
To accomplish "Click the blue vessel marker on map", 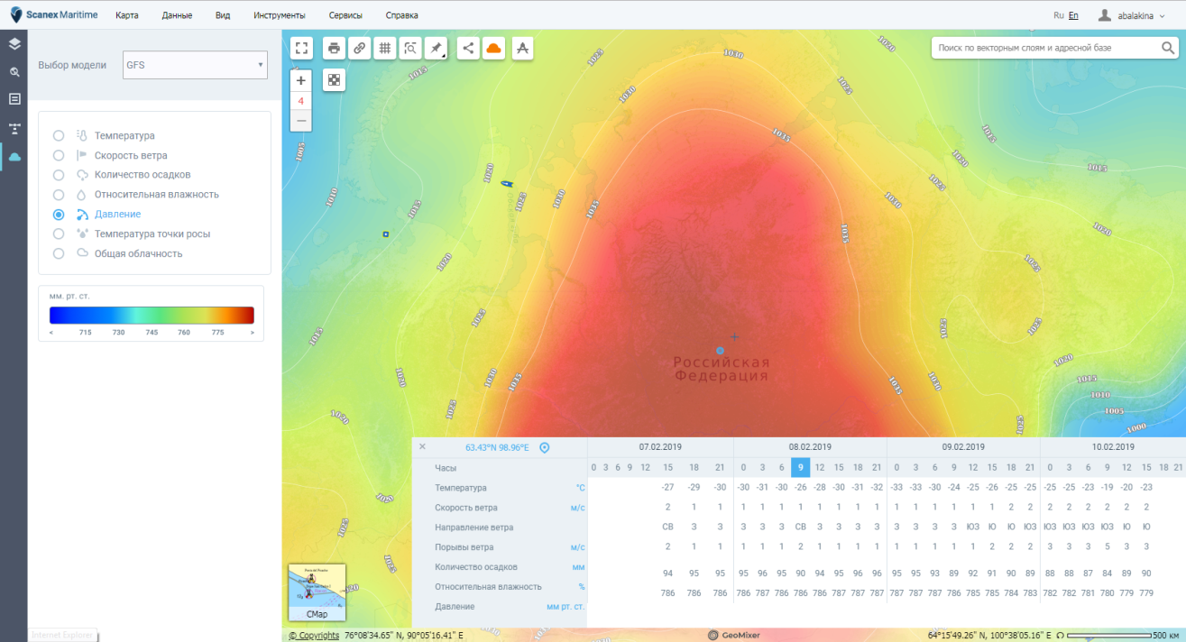I will point(506,183).
